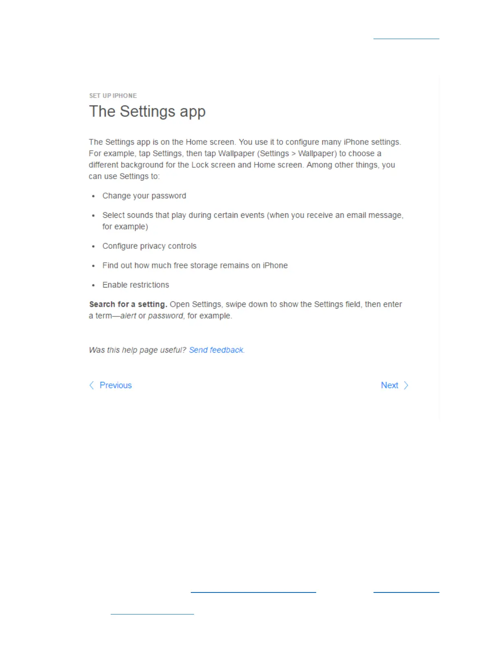Click the long underlined footer link
Viewport: 498px width, 645px height.
tap(253, 592)
